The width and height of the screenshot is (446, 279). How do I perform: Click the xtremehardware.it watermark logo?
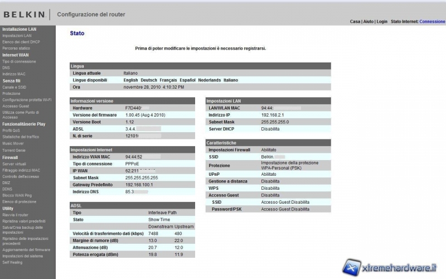tap(390, 268)
